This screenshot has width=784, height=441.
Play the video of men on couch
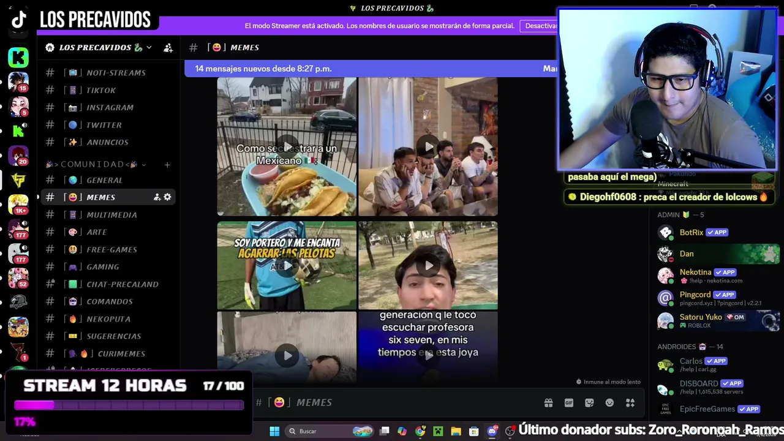tap(428, 147)
